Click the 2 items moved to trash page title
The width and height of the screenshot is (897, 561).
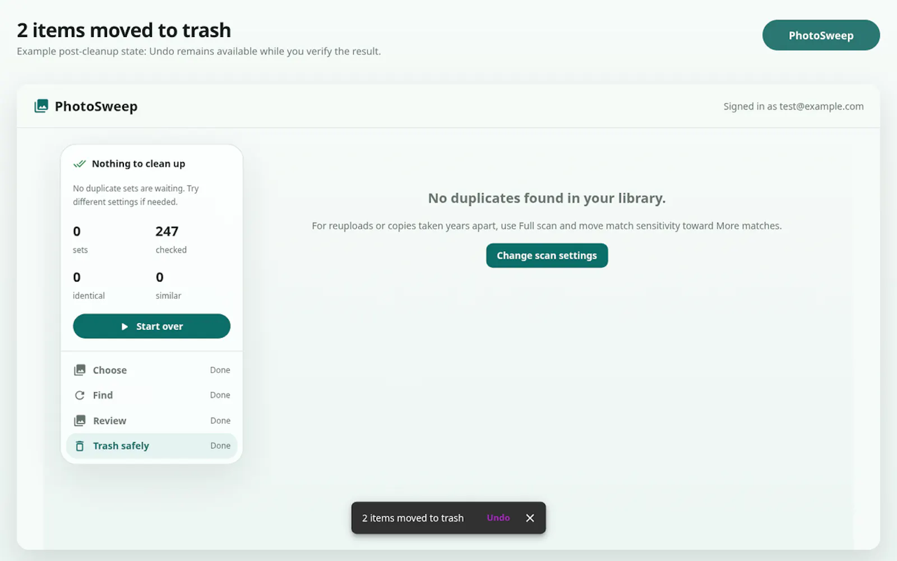[124, 30]
